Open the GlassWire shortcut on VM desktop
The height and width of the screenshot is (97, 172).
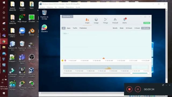pyautogui.click(x=44, y=28)
